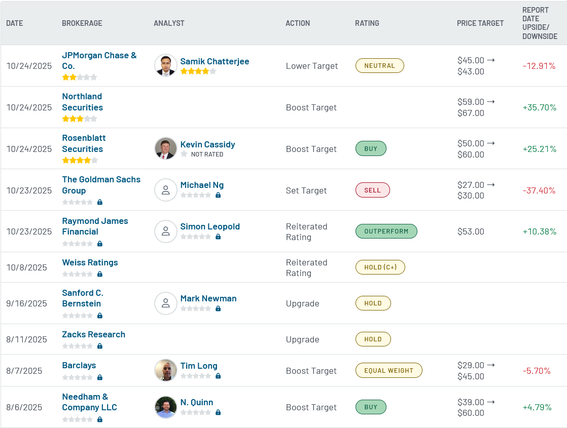Viewport: 567px width, 428px height.
Task: Open Rosenblatt Securities brokerage link
Action: point(84,143)
